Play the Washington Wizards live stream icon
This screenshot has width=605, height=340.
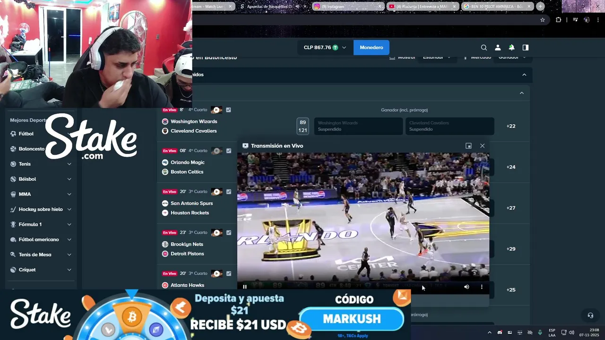point(216,110)
